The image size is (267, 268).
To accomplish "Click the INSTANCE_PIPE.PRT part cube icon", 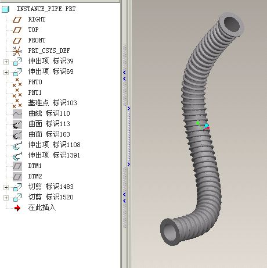I will (x=5, y=9).
